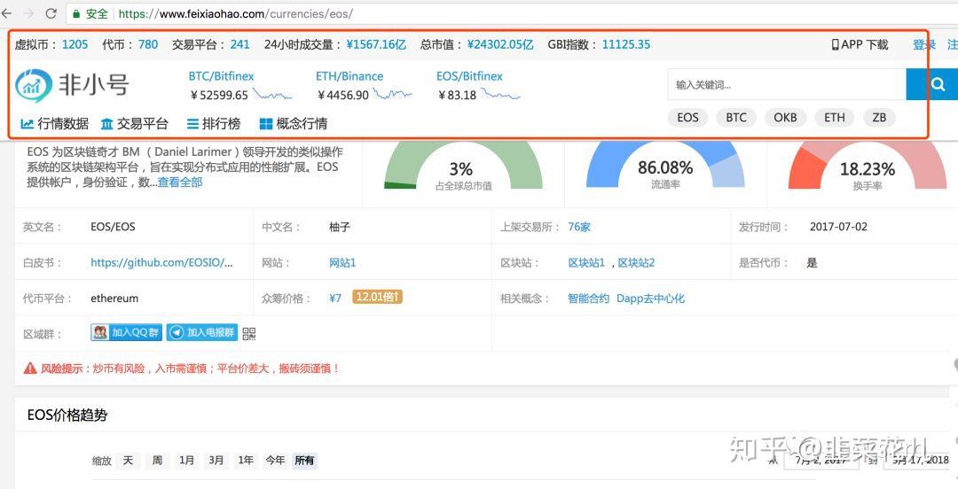Click the keyword search input box
Screen dimensions: 958x489
point(786,84)
